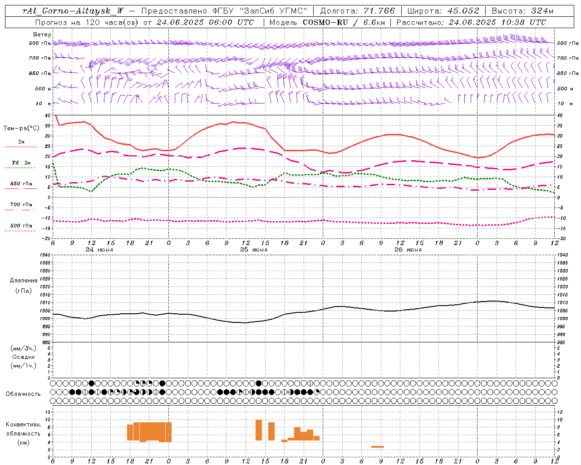Click the Осадки panel label
This screenshot has height=465, width=581.
tap(24, 357)
